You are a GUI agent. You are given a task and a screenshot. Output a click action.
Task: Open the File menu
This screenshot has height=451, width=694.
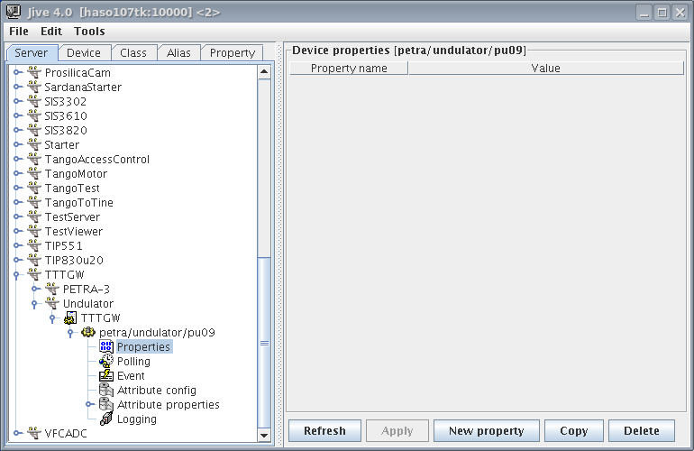19,31
